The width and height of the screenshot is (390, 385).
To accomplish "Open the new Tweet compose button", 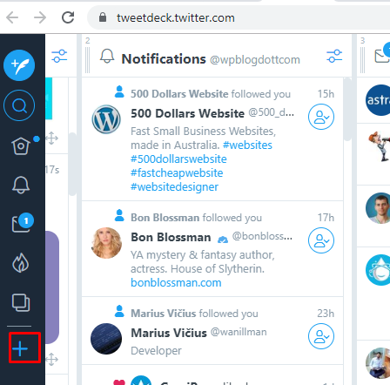I will tap(19, 65).
